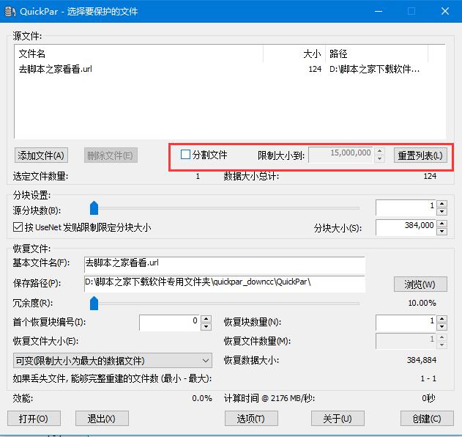Click the path cell D:\脚本之家下载软件…
The image size is (462, 437).
pos(374,69)
